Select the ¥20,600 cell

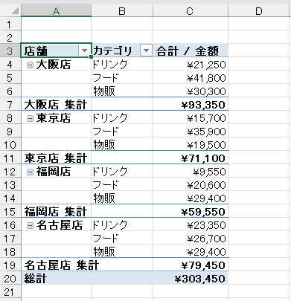coord(191,185)
